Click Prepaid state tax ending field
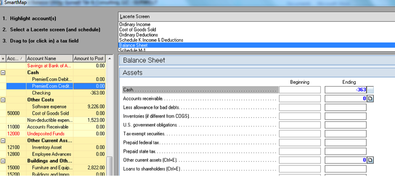 tap(346, 151)
